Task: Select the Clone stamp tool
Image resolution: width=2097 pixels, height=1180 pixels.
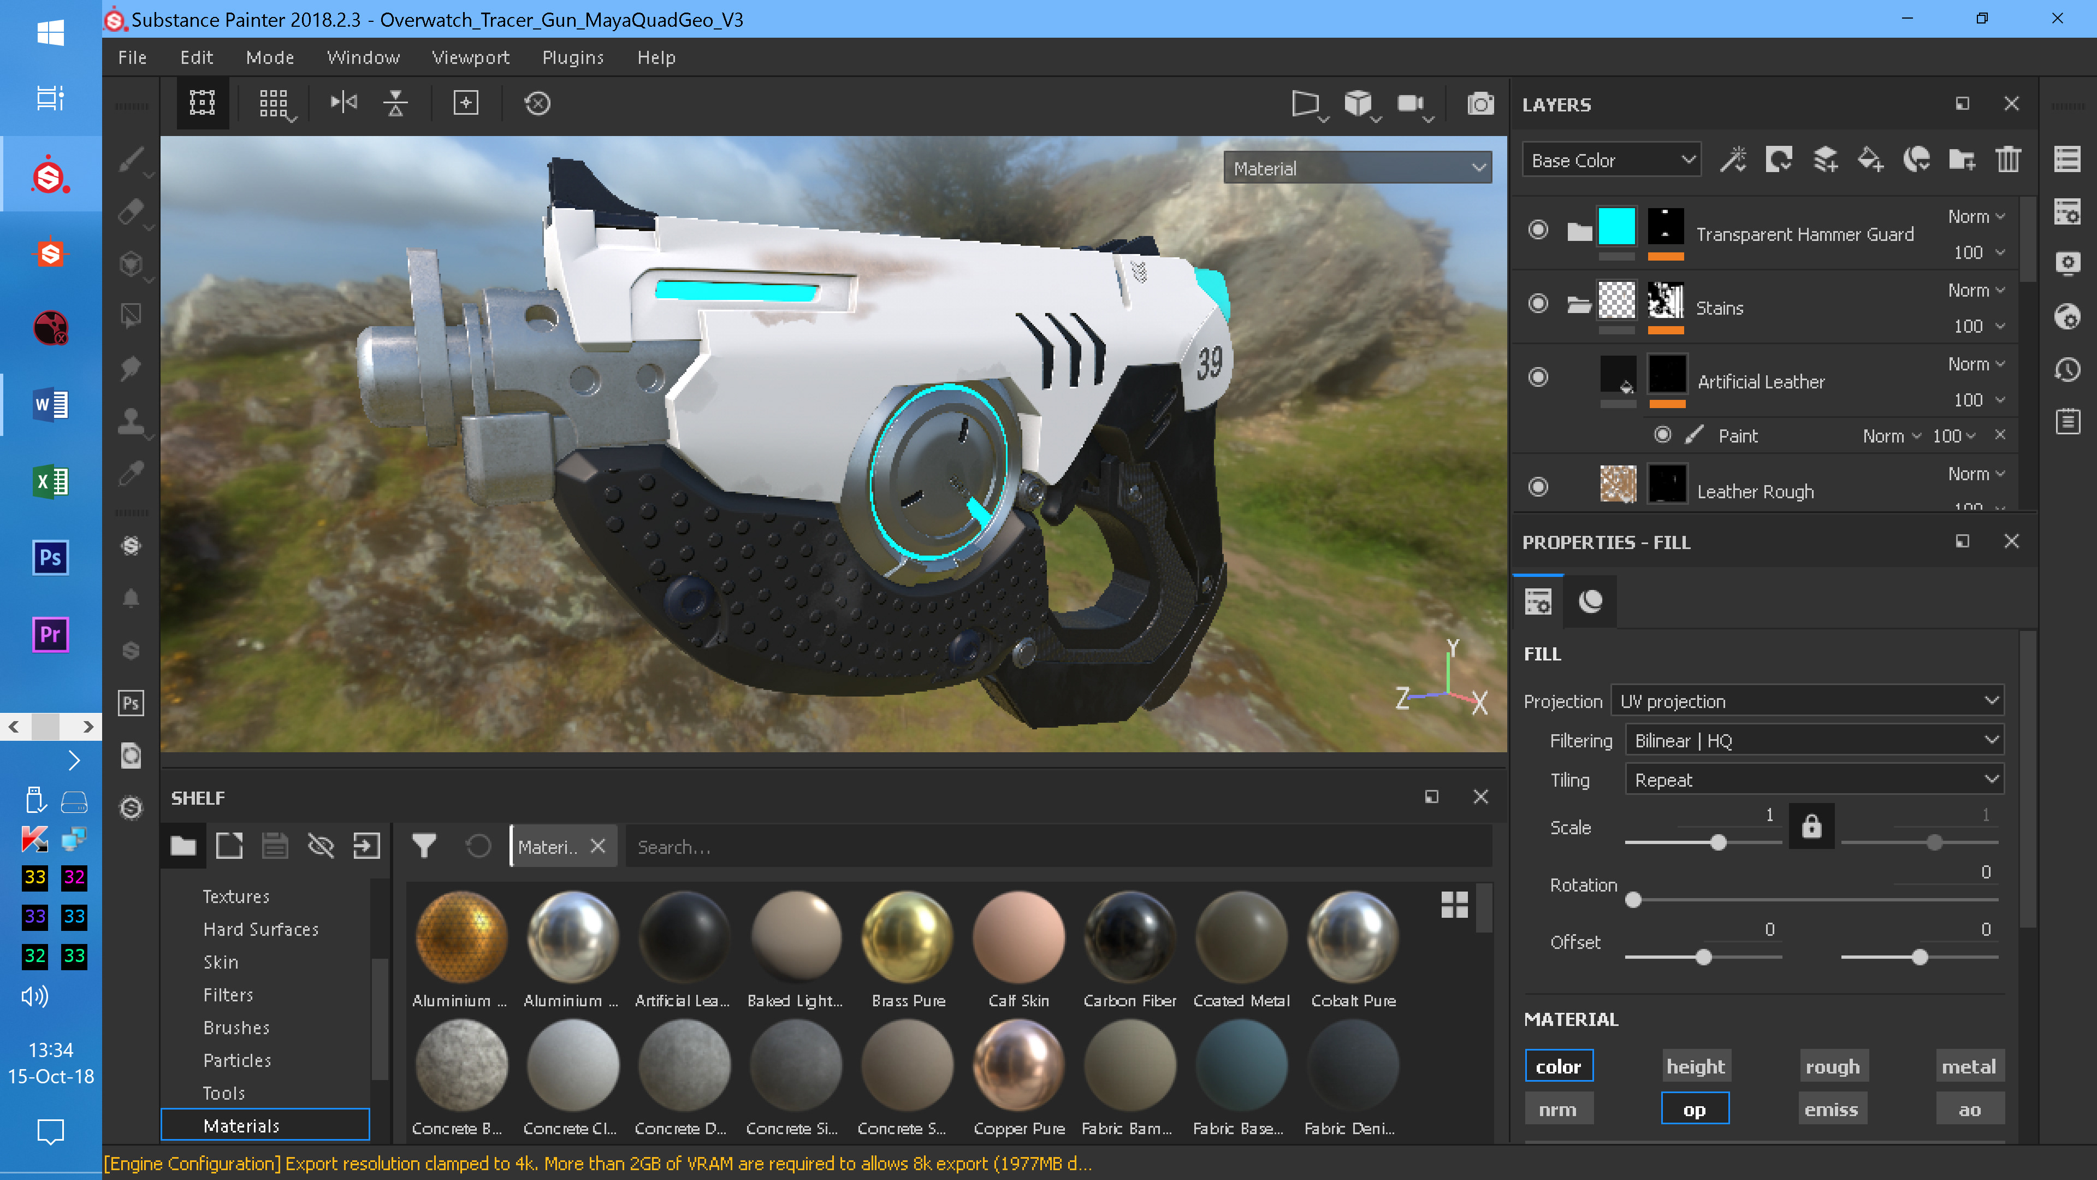Action: 131,421
